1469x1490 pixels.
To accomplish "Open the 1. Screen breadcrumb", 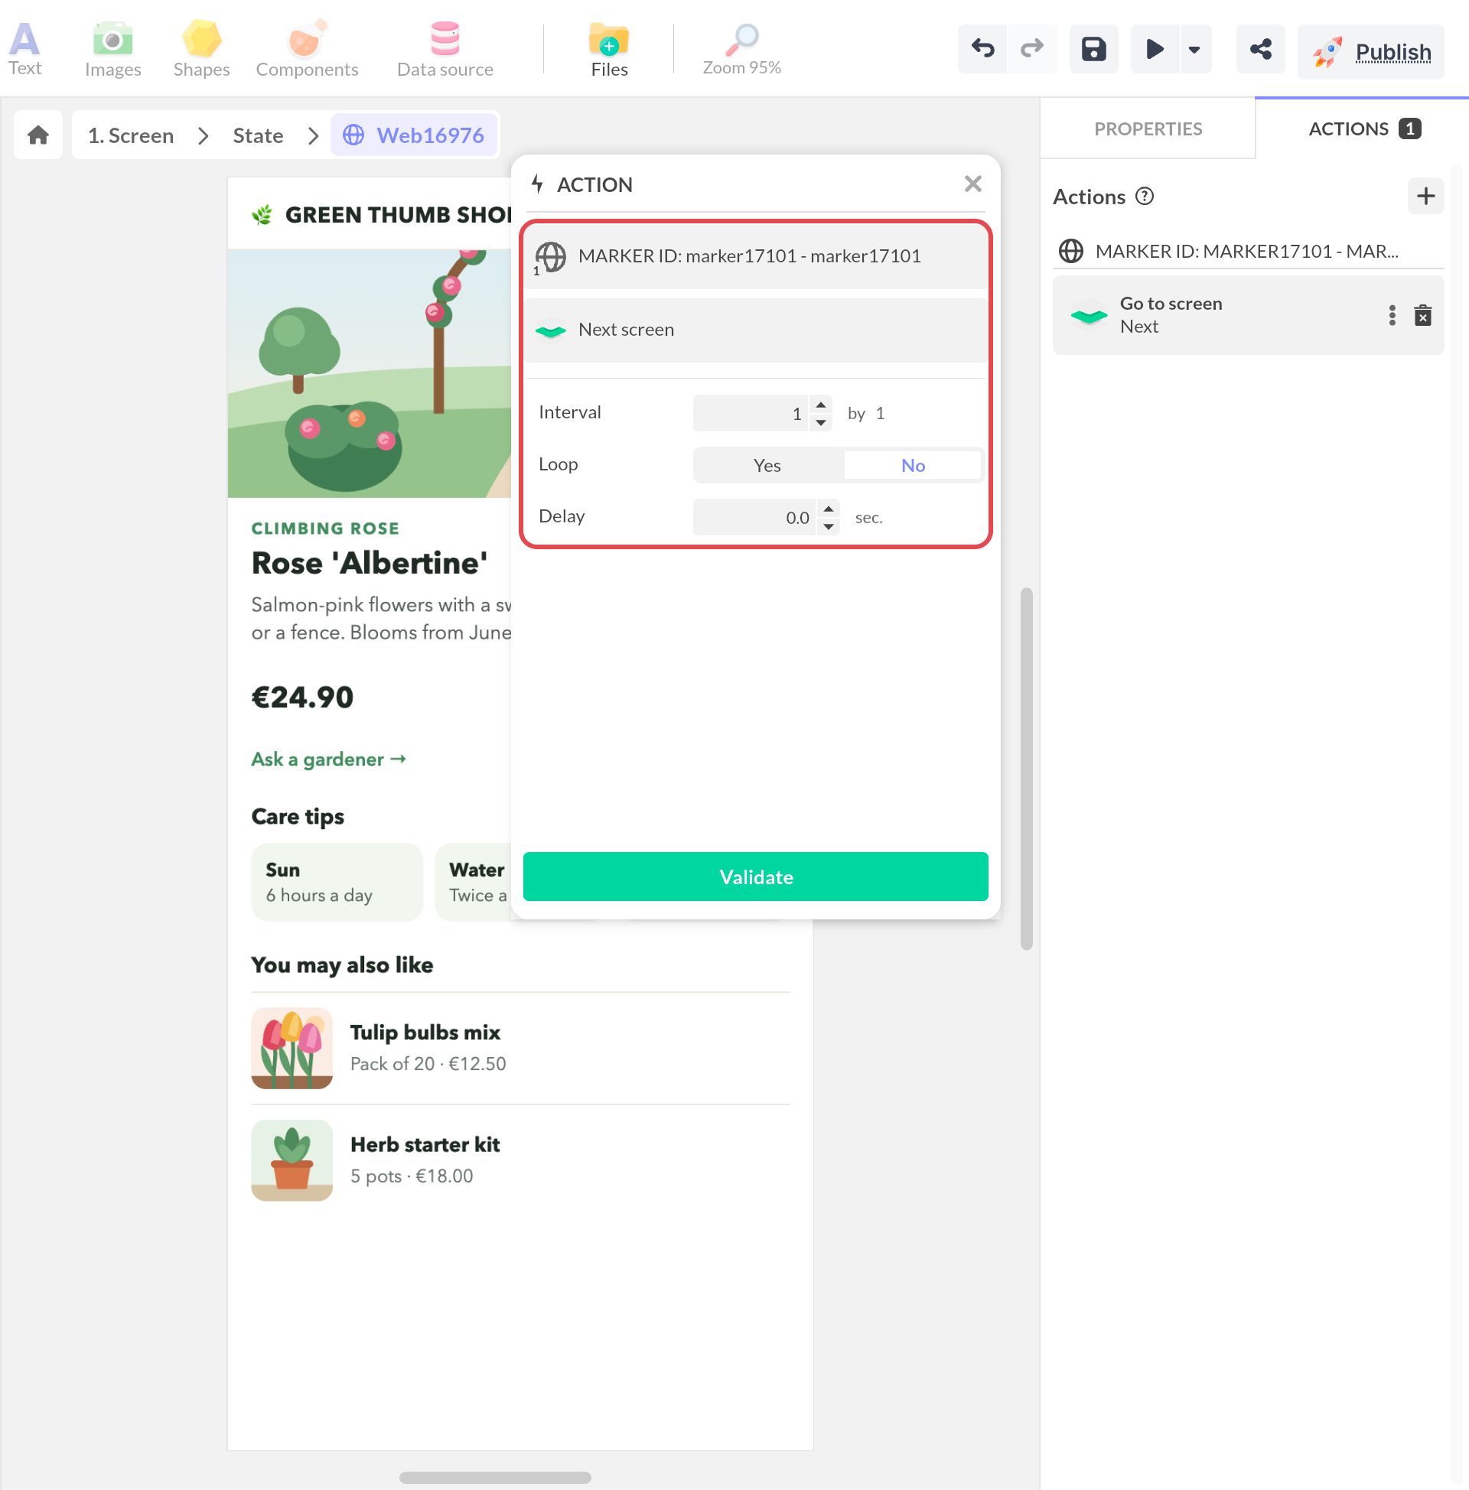I will click(130, 135).
